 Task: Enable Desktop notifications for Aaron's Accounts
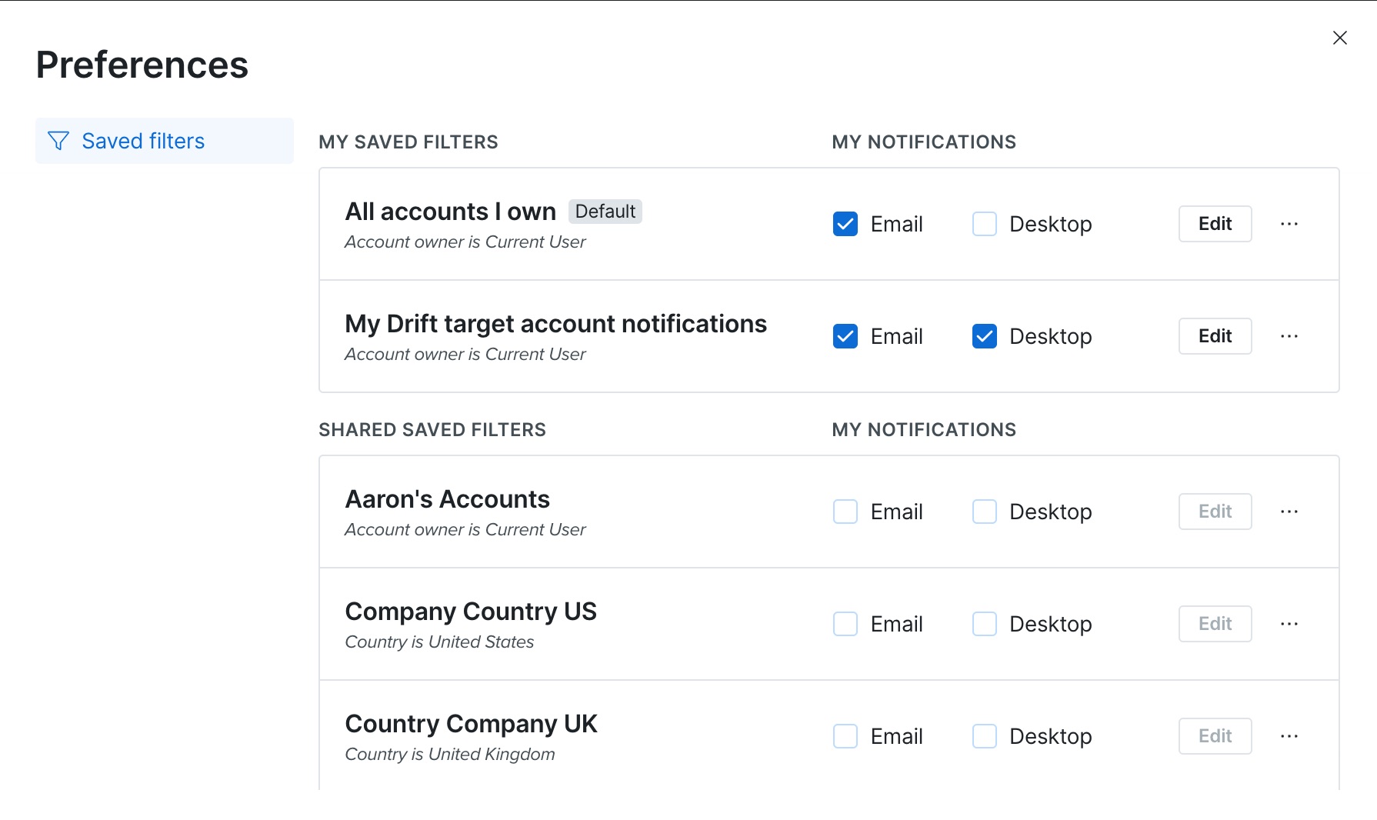click(x=985, y=512)
